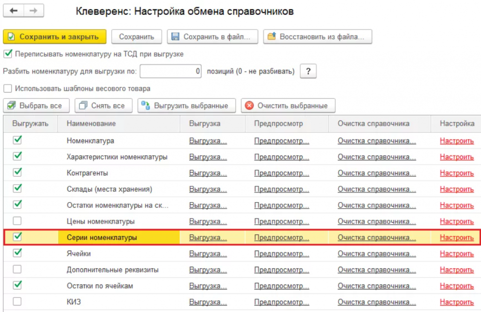Clear selected with 'Очистить выбранные'
Screen dimensions: 481x312
point(288,106)
